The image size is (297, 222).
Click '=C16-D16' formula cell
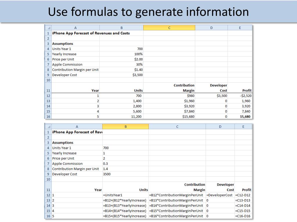[243, 216]
